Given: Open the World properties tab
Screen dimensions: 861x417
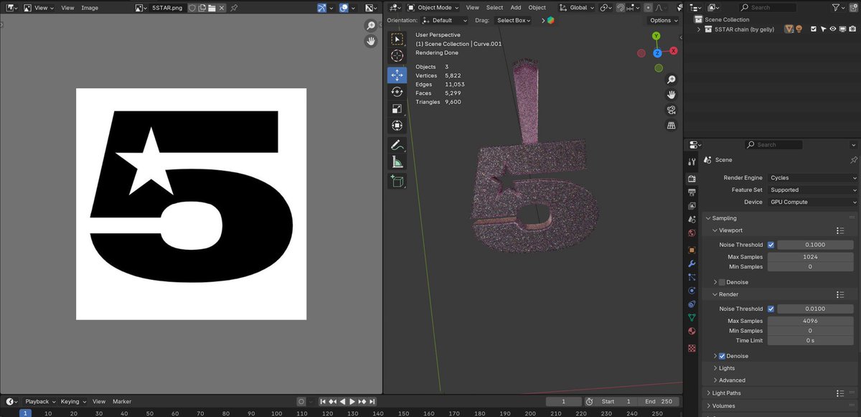Looking at the screenshot, I should point(692,233).
